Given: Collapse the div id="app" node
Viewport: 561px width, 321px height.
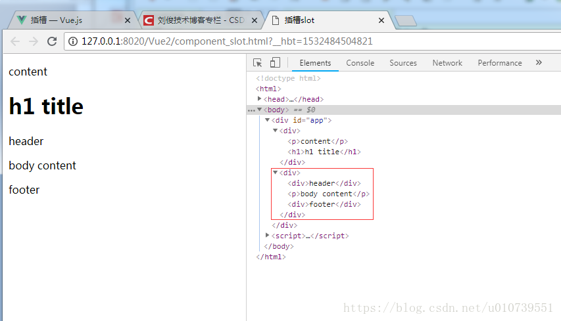Looking at the screenshot, I should (267, 120).
